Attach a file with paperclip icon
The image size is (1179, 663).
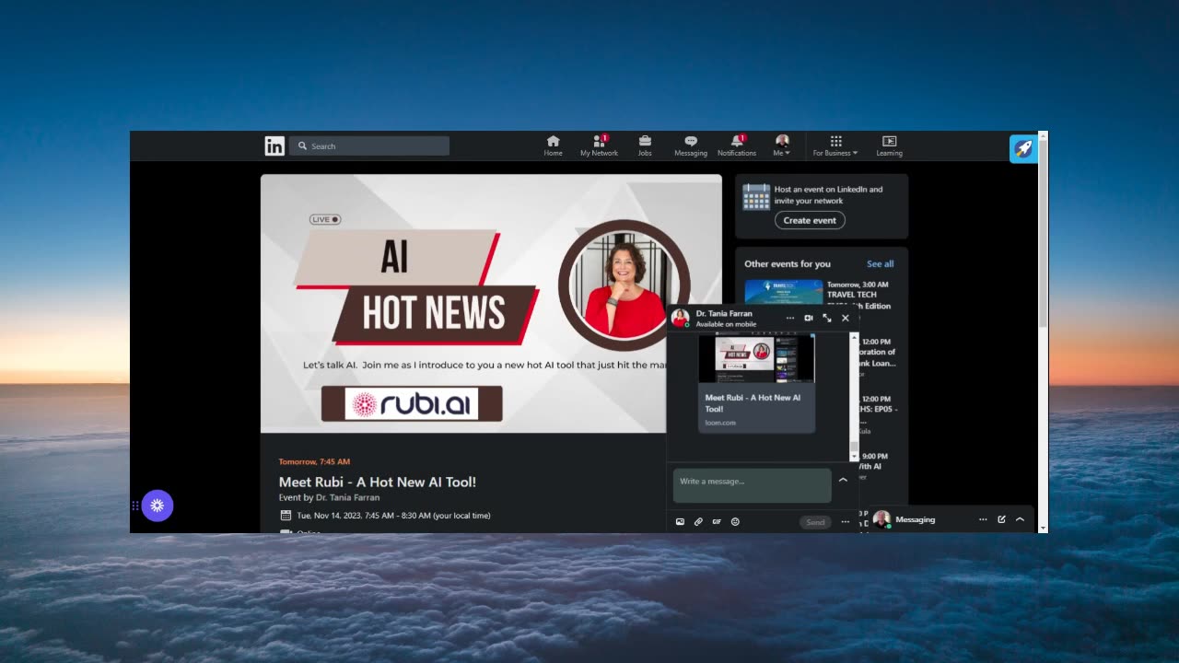tap(698, 522)
